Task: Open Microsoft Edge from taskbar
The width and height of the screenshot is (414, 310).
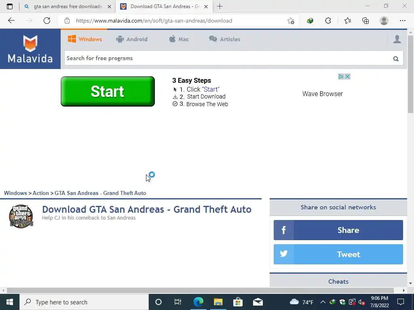Action: pos(198,302)
